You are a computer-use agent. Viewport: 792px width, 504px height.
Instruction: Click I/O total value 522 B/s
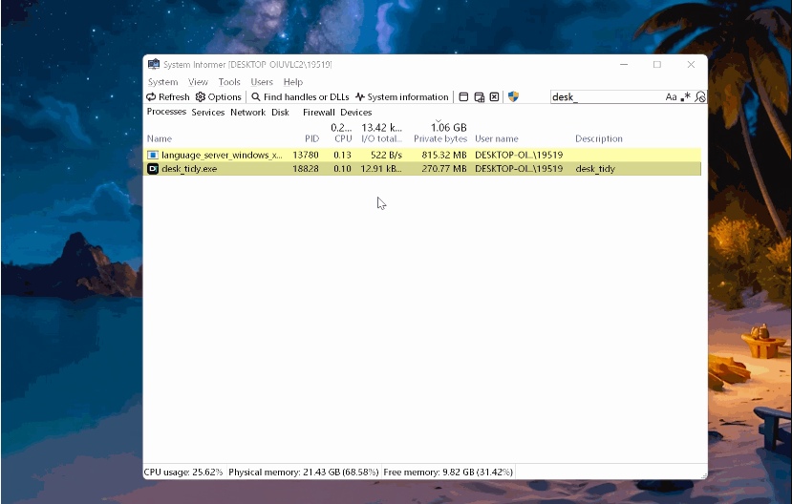tap(386, 155)
